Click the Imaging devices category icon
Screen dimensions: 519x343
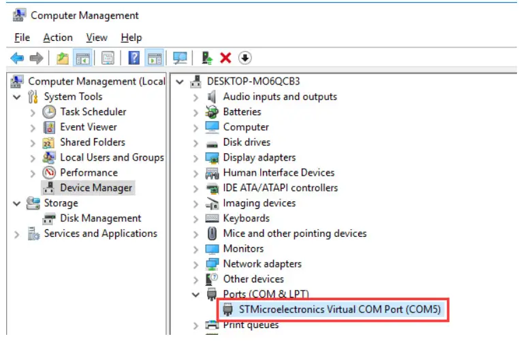212,203
